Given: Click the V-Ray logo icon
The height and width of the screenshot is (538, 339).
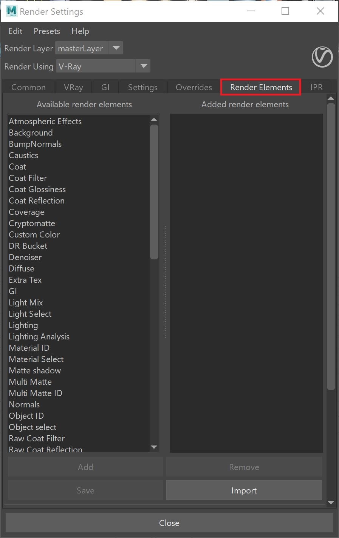Looking at the screenshot, I should (x=322, y=57).
